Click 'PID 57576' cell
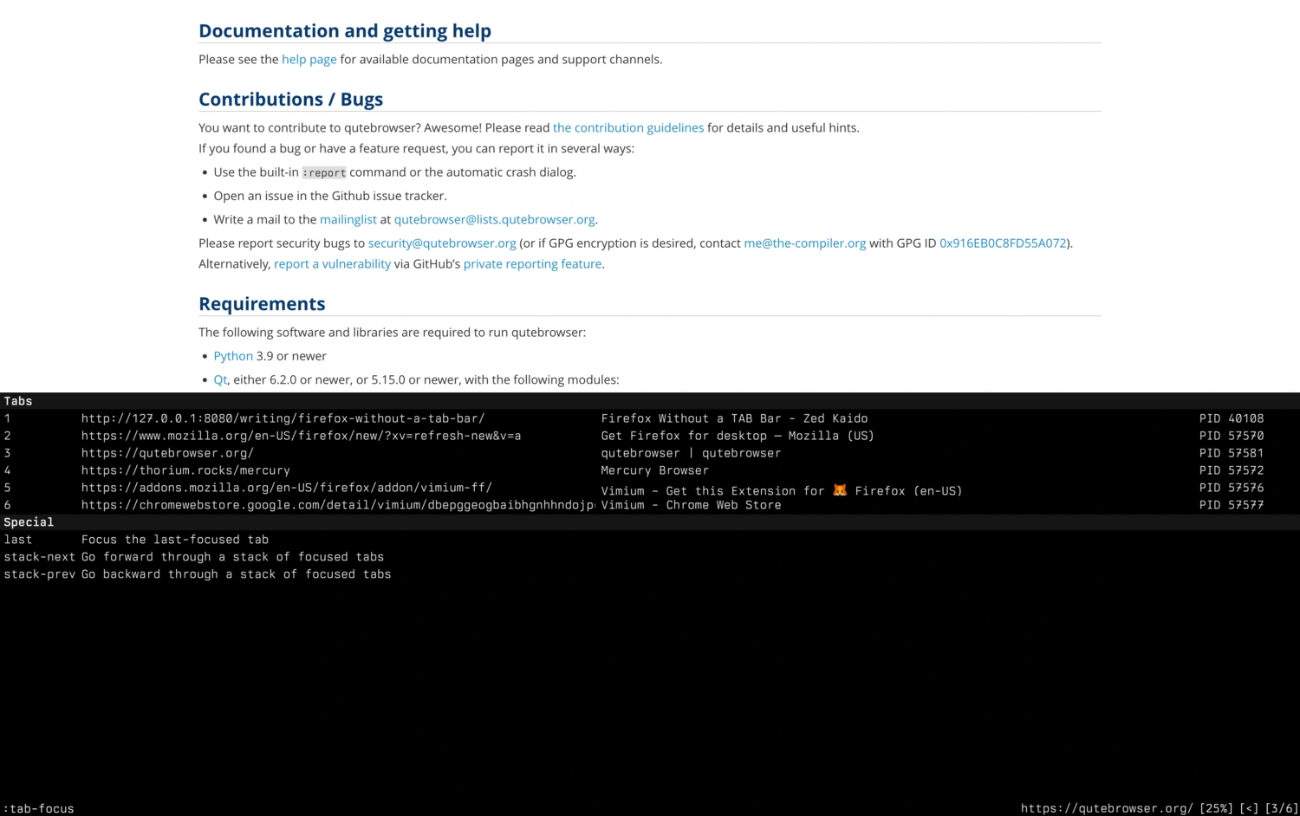 point(1232,488)
